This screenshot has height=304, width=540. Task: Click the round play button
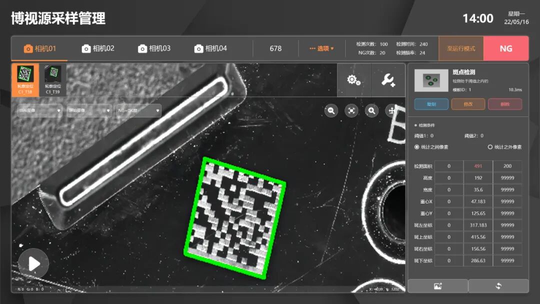(33, 263)
